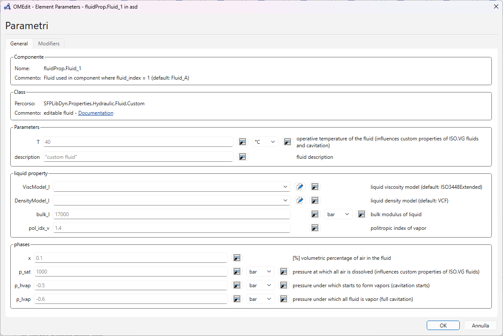Click into the p_lvap value field

tap(131, 299)
